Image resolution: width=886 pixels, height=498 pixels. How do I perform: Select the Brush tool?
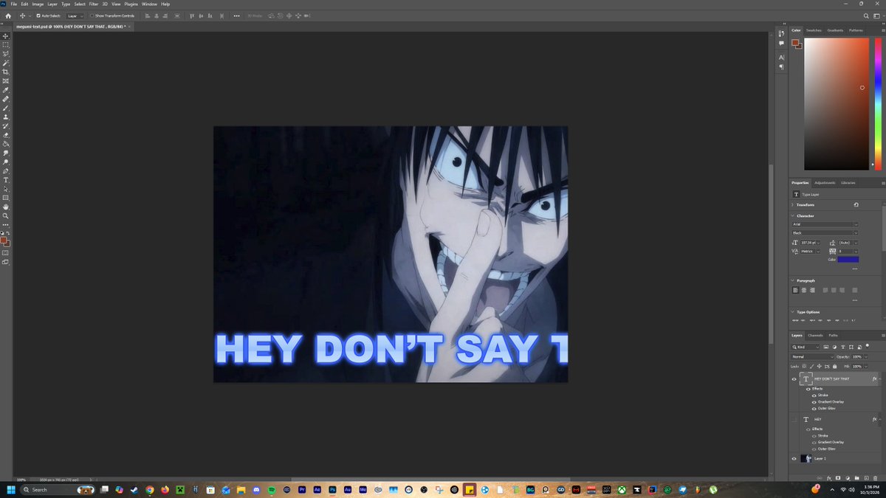(6, 108)
